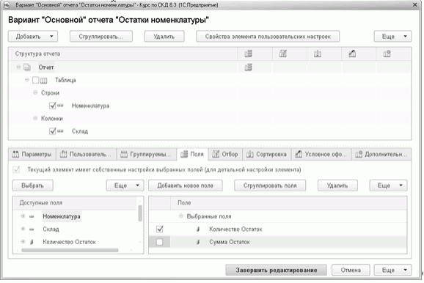Image resolution: width=424 pixels, height=283 pixels.
Task: Switch to Дополнительн... tab
Action: [381, 155]
